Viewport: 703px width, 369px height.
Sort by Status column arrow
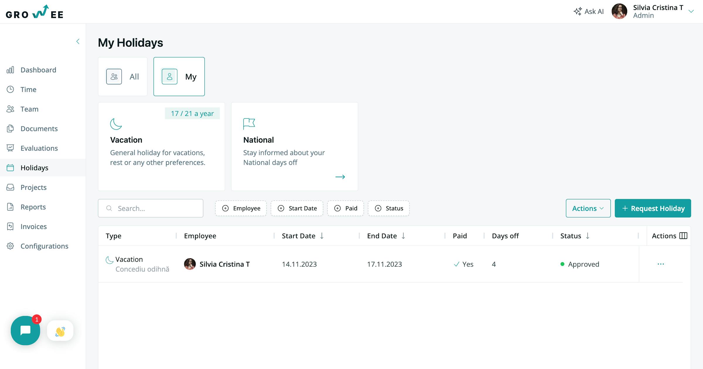click(588, 236)
